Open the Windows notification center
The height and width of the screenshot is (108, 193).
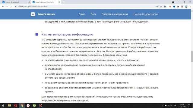(189, 106)
